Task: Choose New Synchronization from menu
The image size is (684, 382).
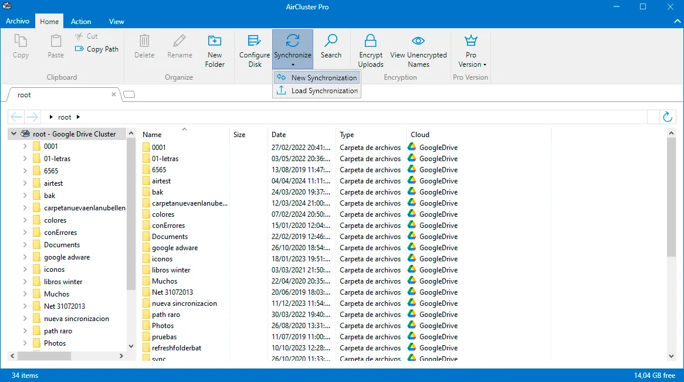Action: 317,77
